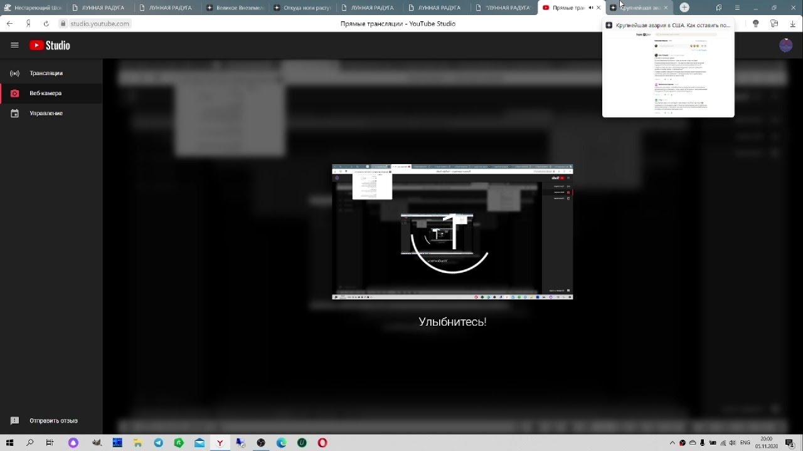Image resolution: width=803 pixels, height=451 pixels.
Task: Switch the ENG input language
Action: [x=745, y=443]
